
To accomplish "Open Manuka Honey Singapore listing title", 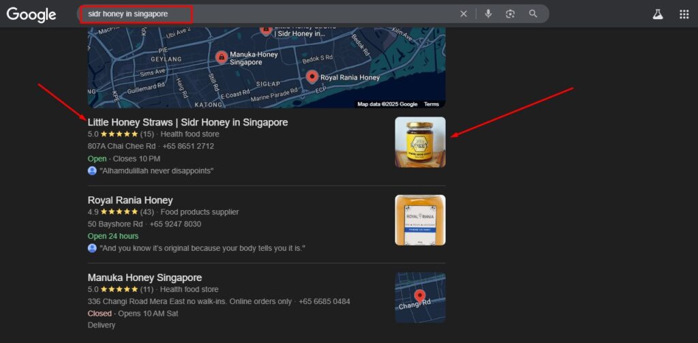I will [145, 278].
